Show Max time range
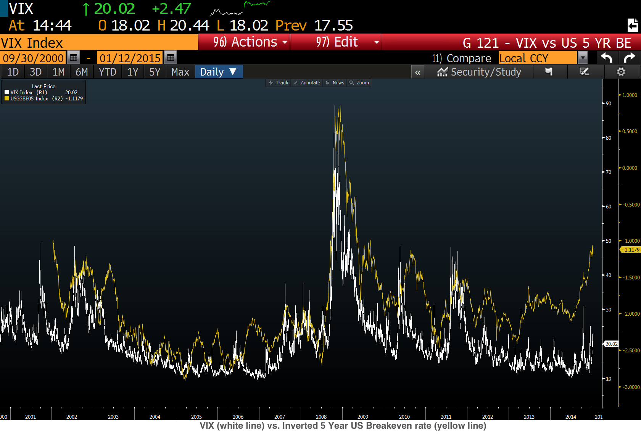Screen dimensions: 641x439 180,72
